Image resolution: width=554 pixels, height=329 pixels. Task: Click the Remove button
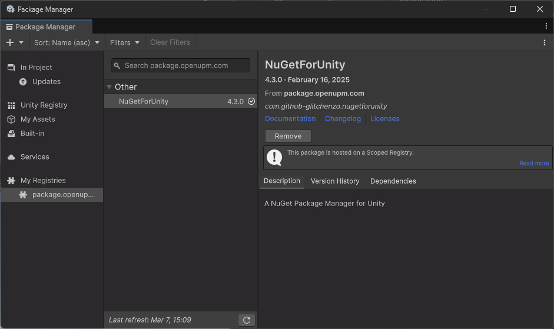coord(288,136)
